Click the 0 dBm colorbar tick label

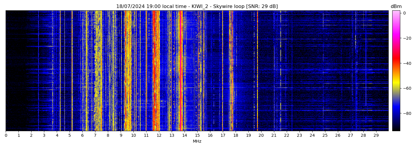point(404,13)
